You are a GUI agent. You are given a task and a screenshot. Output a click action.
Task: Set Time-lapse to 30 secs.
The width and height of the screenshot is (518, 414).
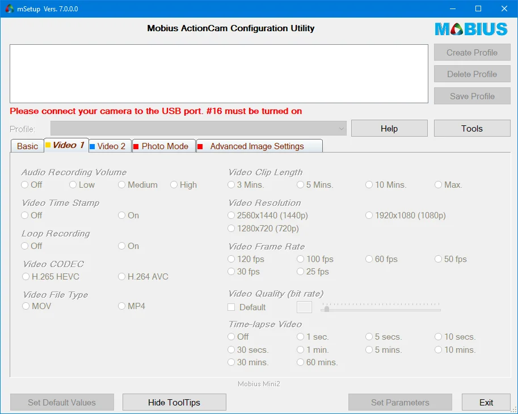tap(248, 350)
